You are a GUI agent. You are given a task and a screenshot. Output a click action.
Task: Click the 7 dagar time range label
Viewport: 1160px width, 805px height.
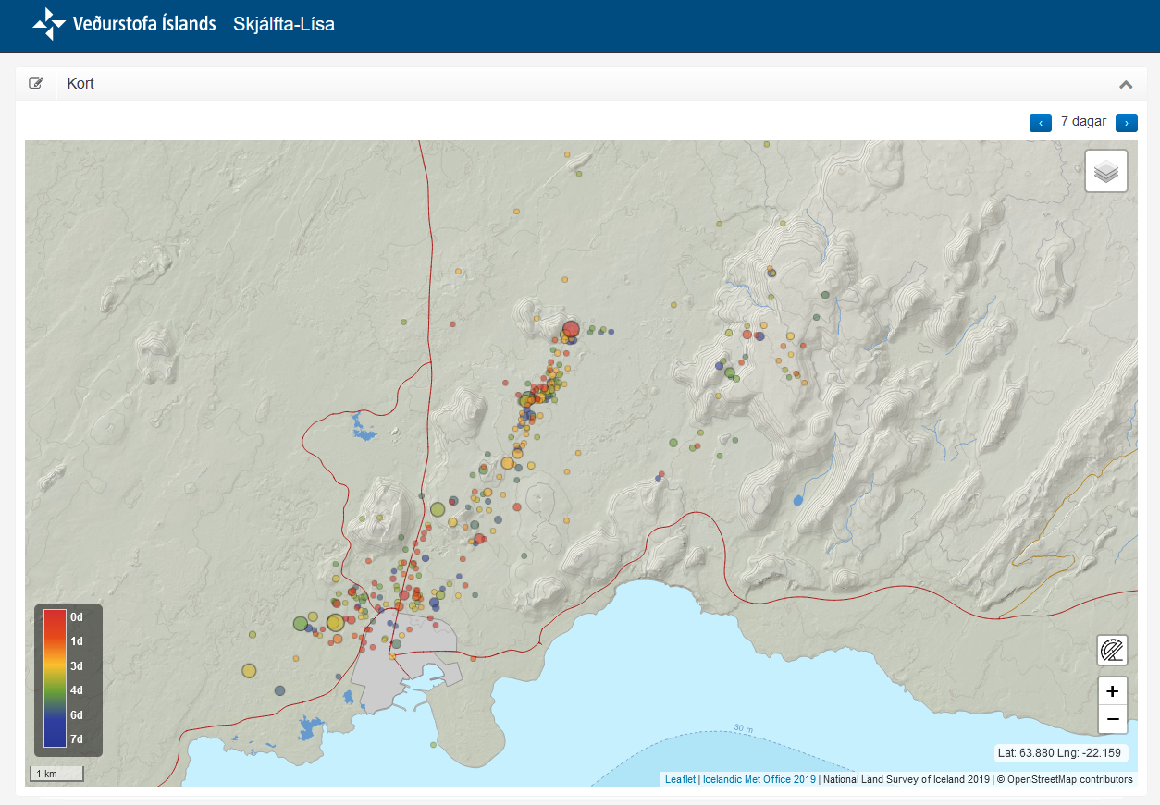point(1083,121)
